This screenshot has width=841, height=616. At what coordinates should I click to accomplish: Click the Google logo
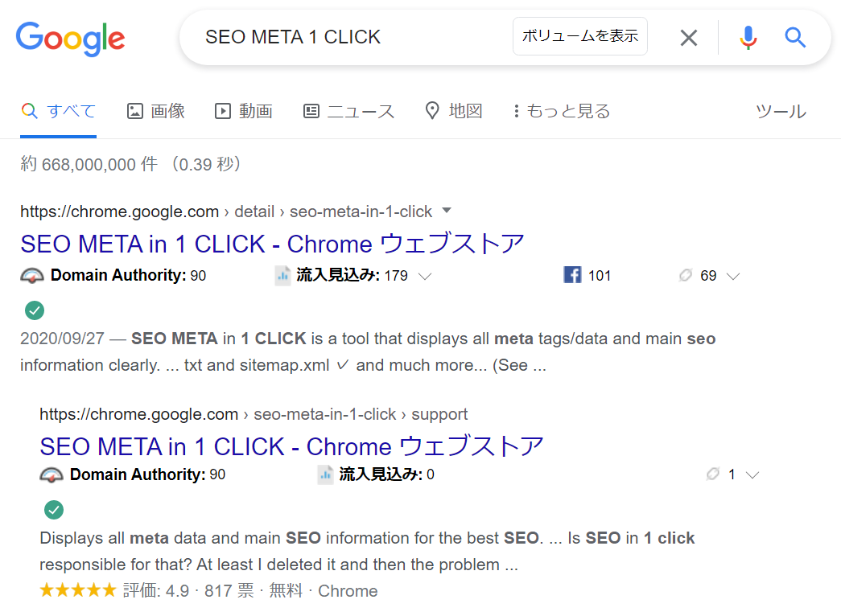(71, 38)
